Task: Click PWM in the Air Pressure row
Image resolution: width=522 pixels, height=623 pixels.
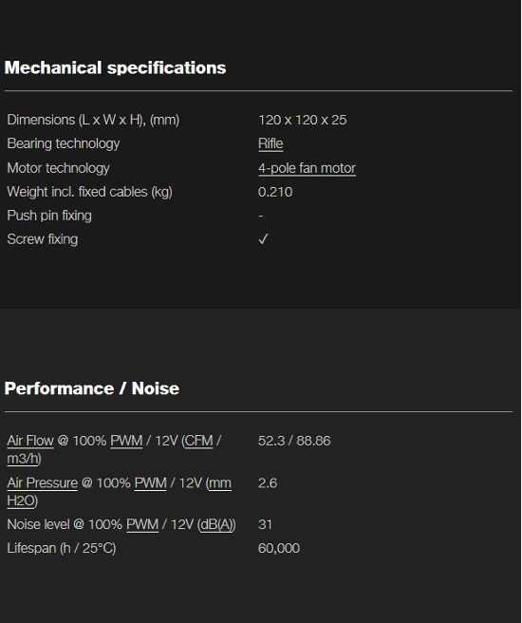Action: click(x=151, y=482)
